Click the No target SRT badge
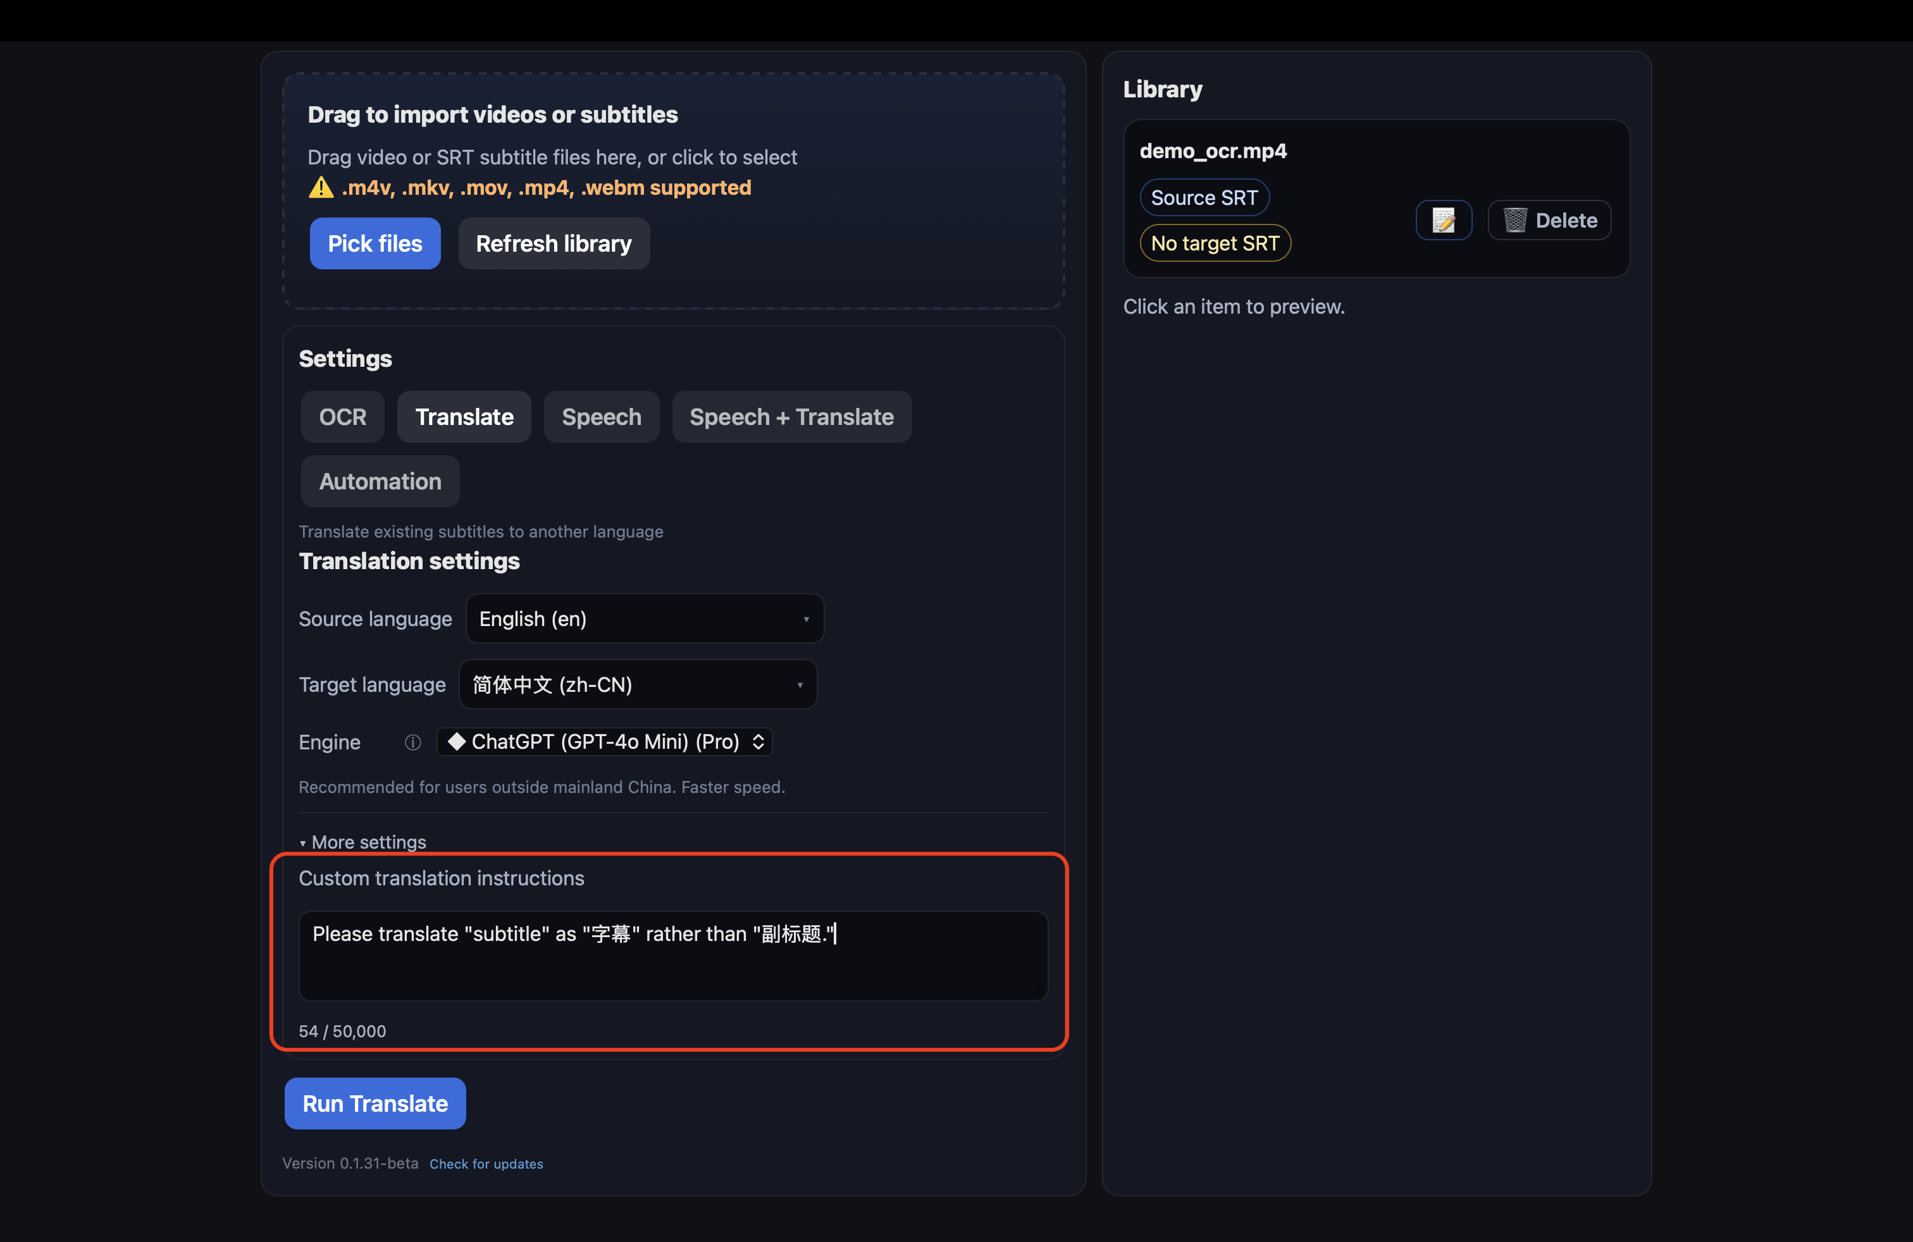The image size is (1913, 1242). pos(1215,243)
